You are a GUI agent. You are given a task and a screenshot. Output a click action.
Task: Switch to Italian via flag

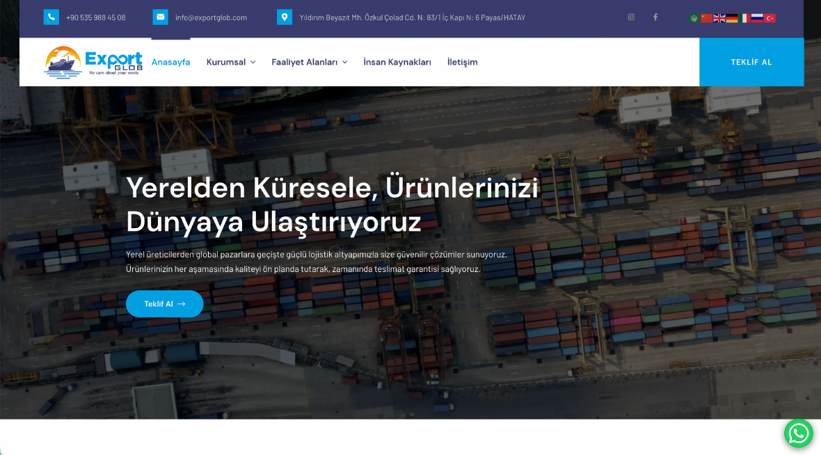coord(744,18)
